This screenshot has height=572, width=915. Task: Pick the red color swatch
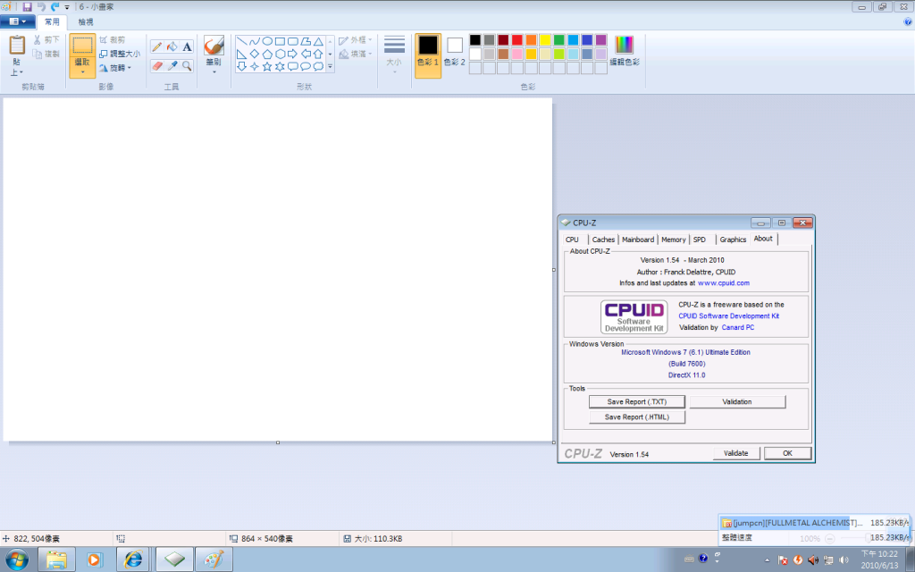(x=516, y=40)
